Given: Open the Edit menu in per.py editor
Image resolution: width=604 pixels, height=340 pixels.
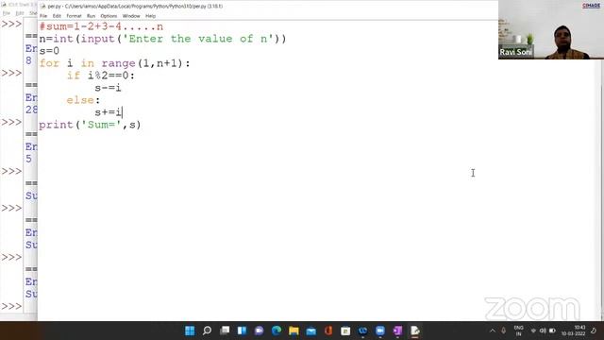Looking at the screenshot, I should [57, 16].
